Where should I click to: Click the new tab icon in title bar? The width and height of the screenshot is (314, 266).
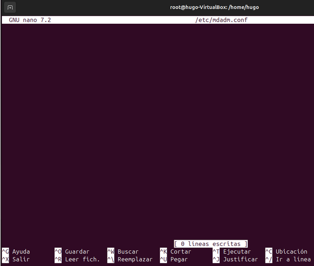[10, 8]
